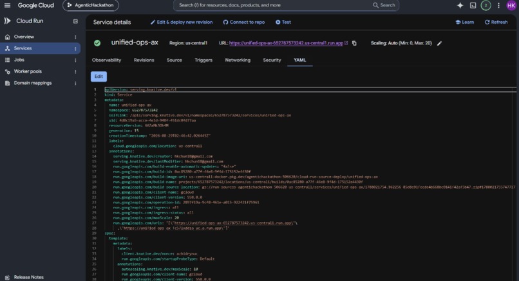Click the Cloud Run product logo
Viewport: 519px width, 281px height.
click(x=7, y=21)
